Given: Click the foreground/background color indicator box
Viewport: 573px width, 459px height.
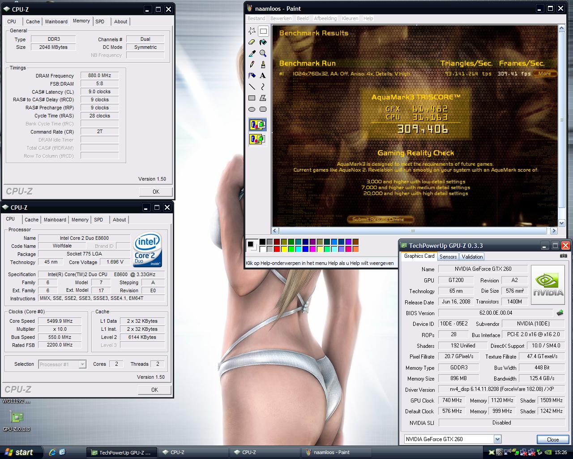Looking at the screenshot, I should [x=252, y=246].
